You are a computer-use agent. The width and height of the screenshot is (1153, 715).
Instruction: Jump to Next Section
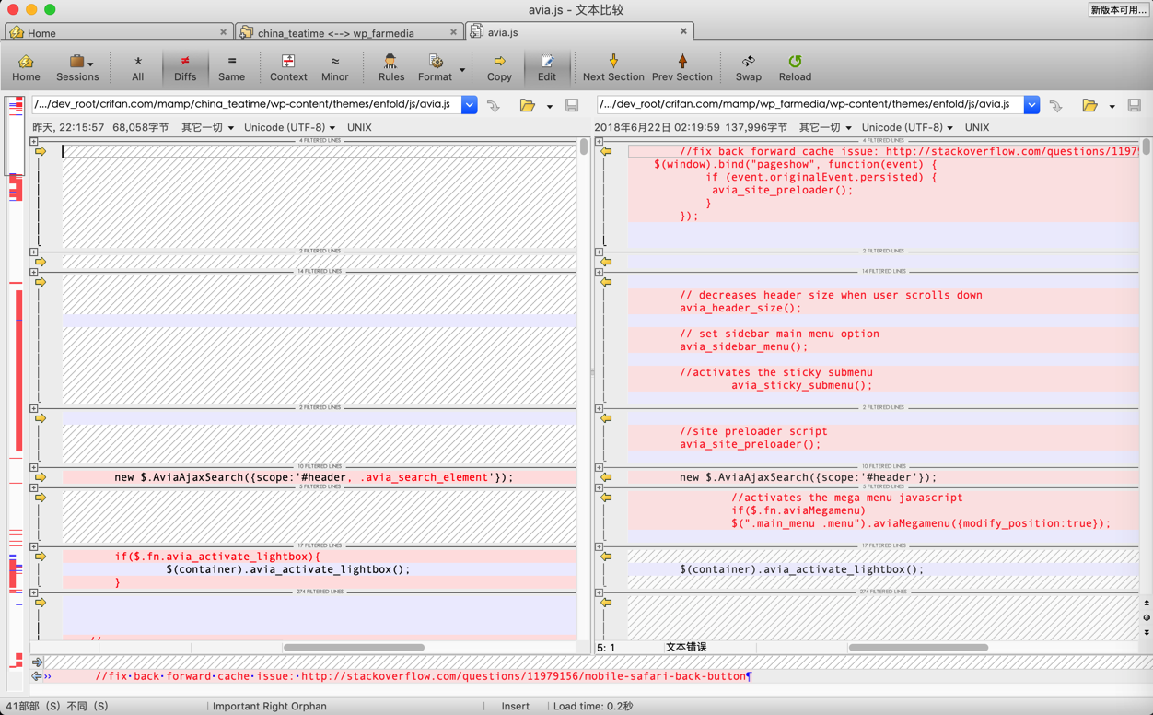click(x=613, y=66)
